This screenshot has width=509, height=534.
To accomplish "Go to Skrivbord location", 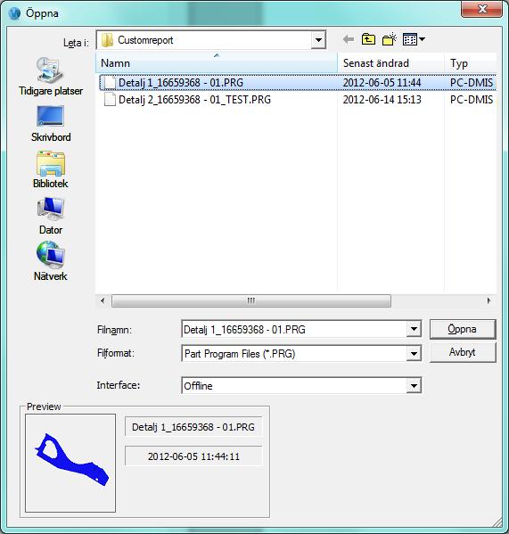I will click(x=51, y=124).
